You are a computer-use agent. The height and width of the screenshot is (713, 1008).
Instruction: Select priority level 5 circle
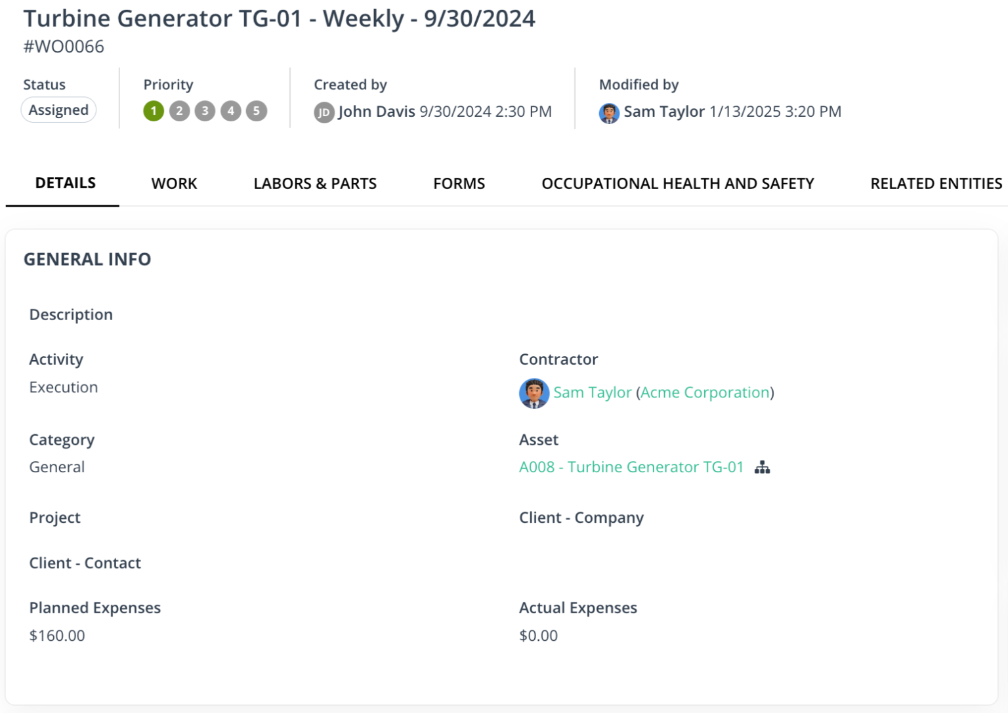tap(255, 111)
